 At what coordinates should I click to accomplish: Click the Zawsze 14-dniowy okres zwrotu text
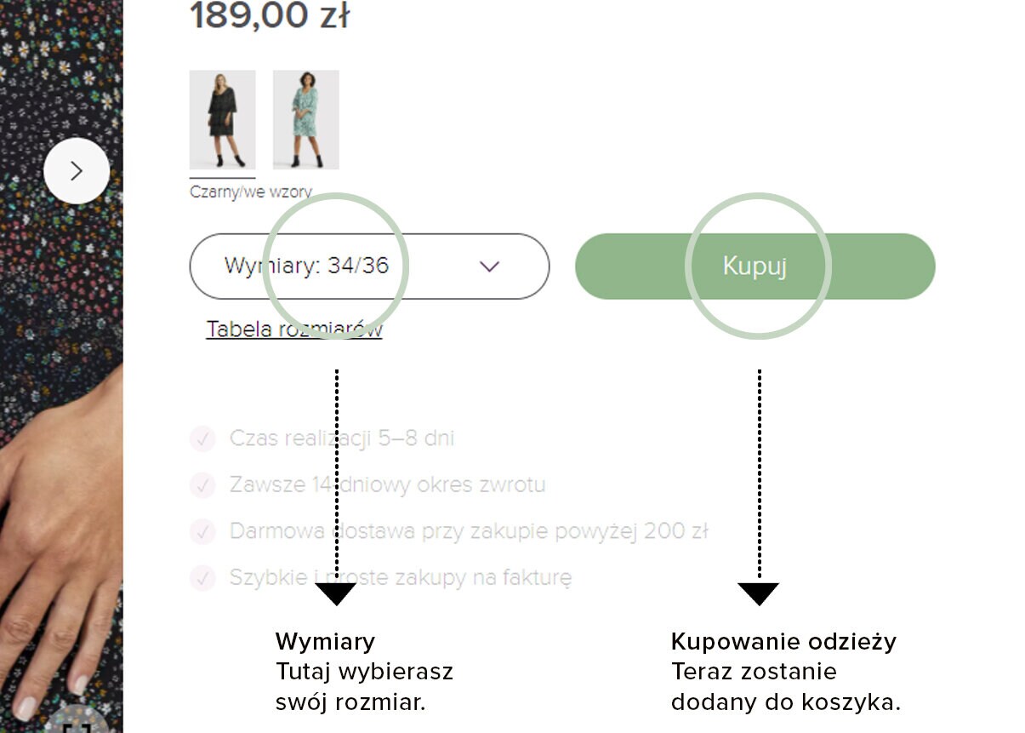(x=387, y=485)
